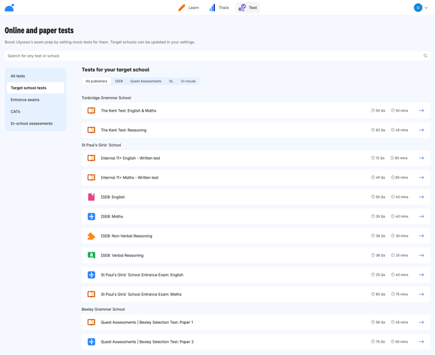Screen dimensions: 435x355
Task: Open arrow for ISEB: Non-Verbal Reasoning
Action: pos(421,236)
